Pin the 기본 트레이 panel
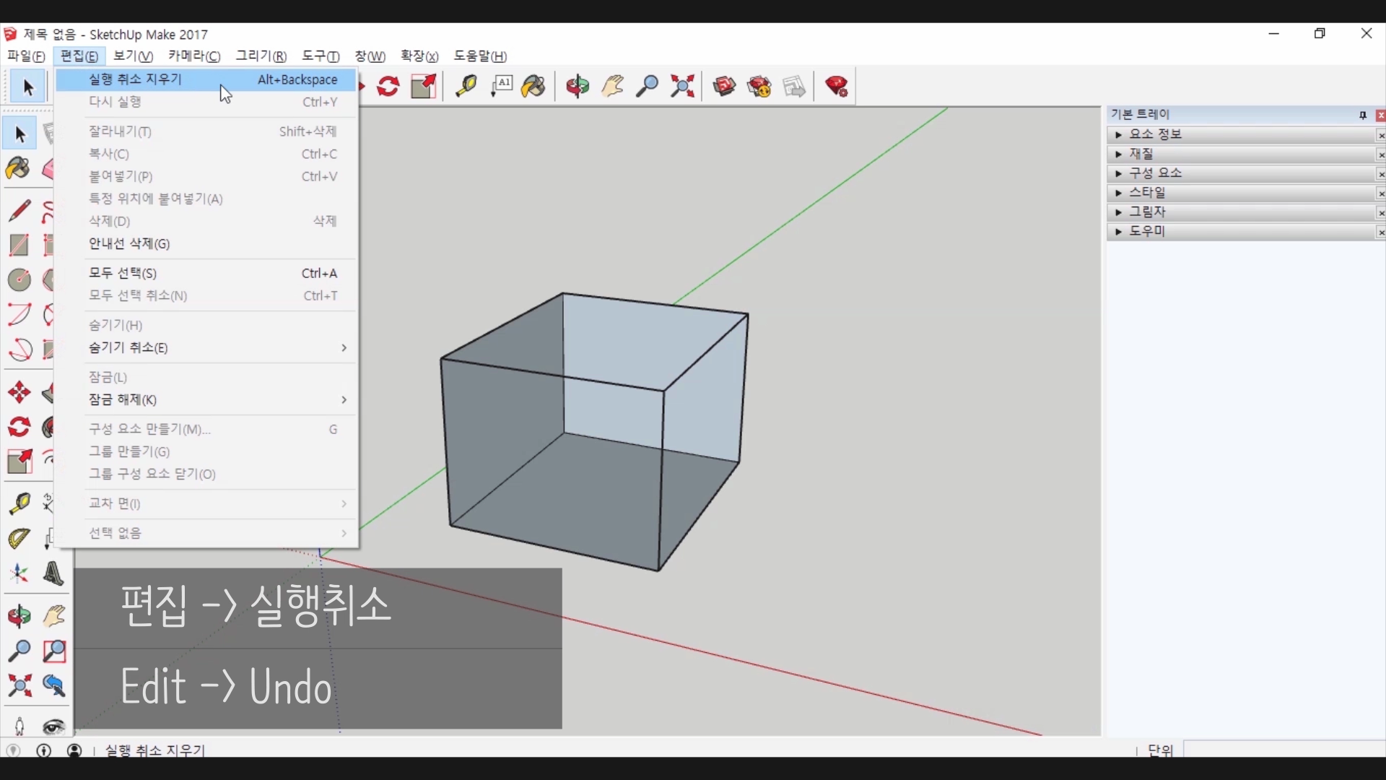 [1363, 115]
